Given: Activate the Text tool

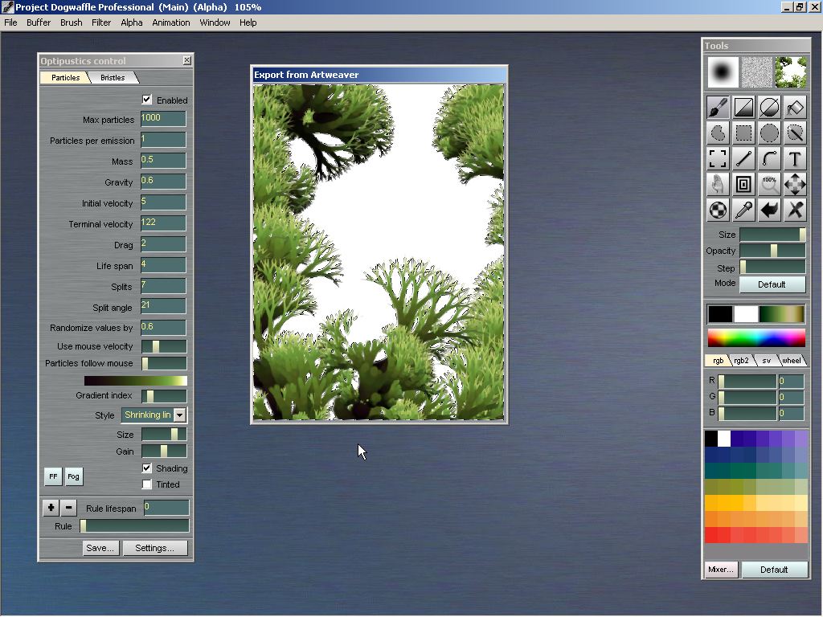Looking at the screenshot, I should (795, 158).
